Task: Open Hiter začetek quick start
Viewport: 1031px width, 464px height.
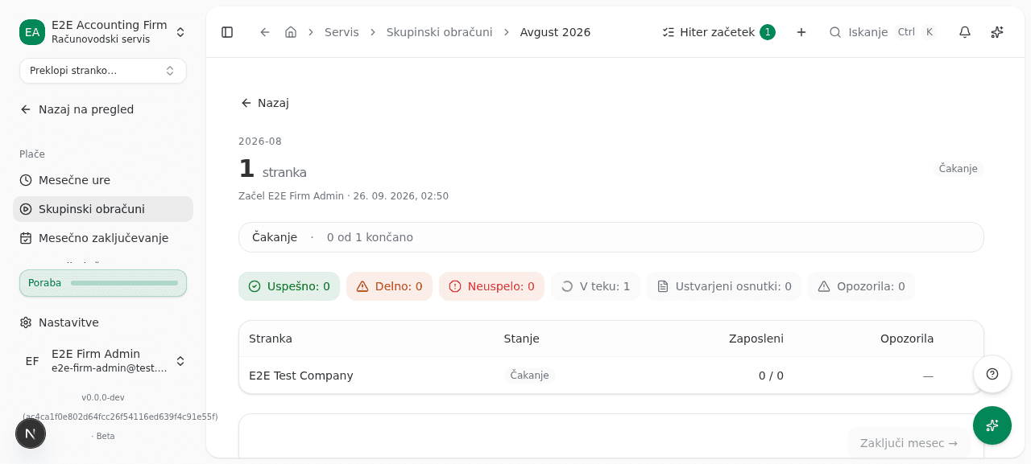Action: (718, 32)
